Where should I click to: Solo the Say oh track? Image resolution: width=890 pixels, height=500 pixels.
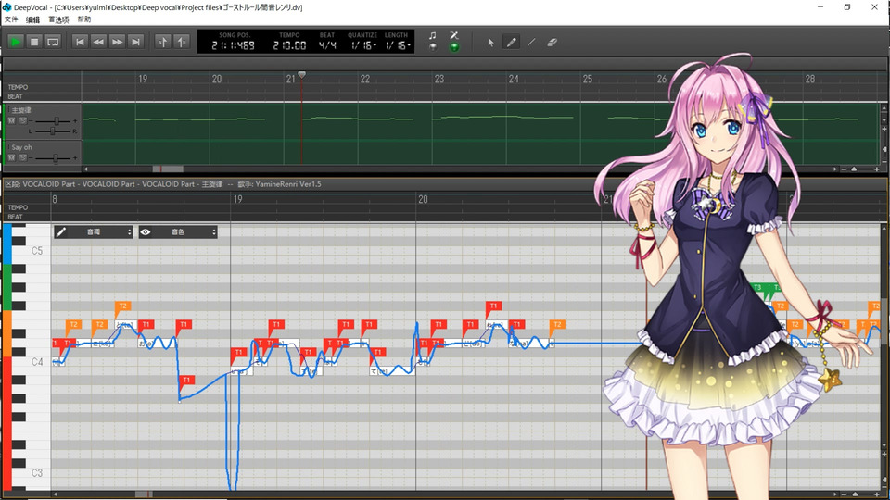tap(22, 157)
